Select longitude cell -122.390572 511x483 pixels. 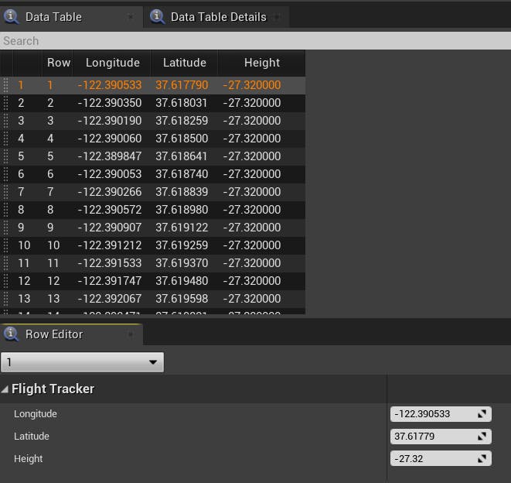point(110,210)
